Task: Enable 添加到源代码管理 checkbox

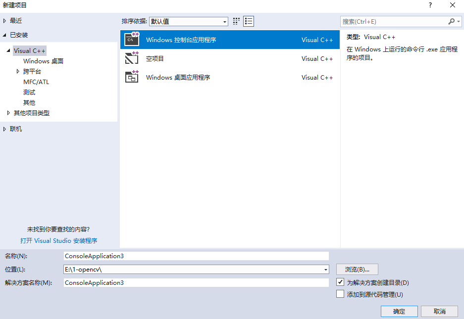Action: pyautogui.click(x=340, y=294)
